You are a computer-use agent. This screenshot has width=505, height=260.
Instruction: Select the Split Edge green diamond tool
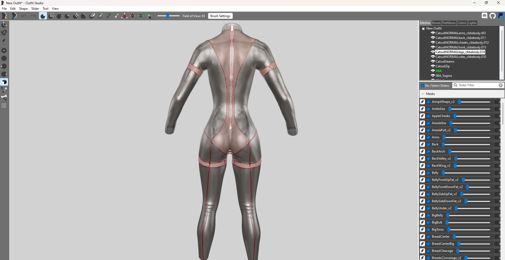coord(141,16)
